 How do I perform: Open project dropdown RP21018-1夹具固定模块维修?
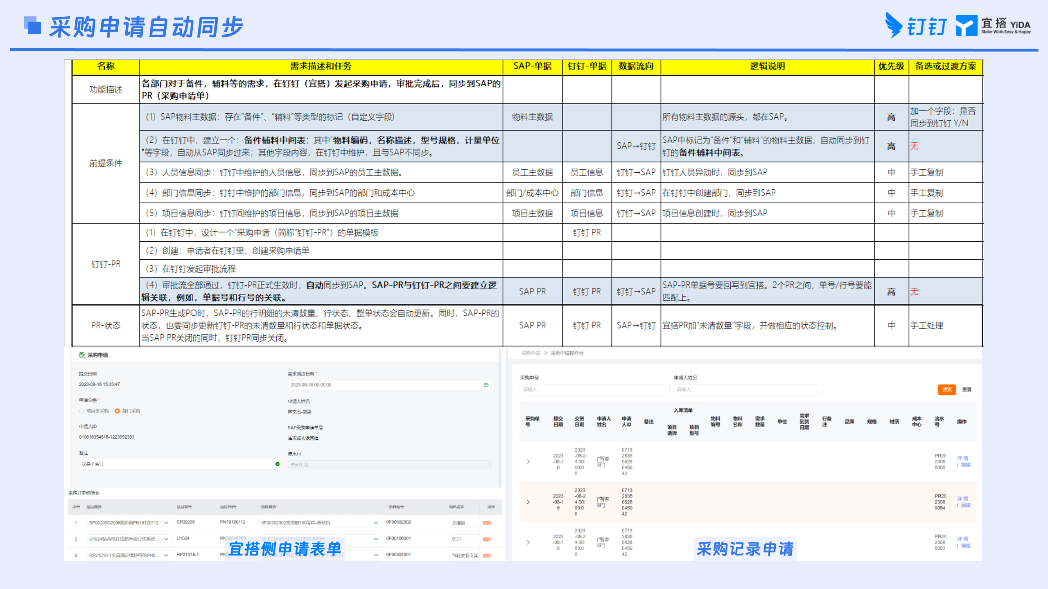click(129, 555)
